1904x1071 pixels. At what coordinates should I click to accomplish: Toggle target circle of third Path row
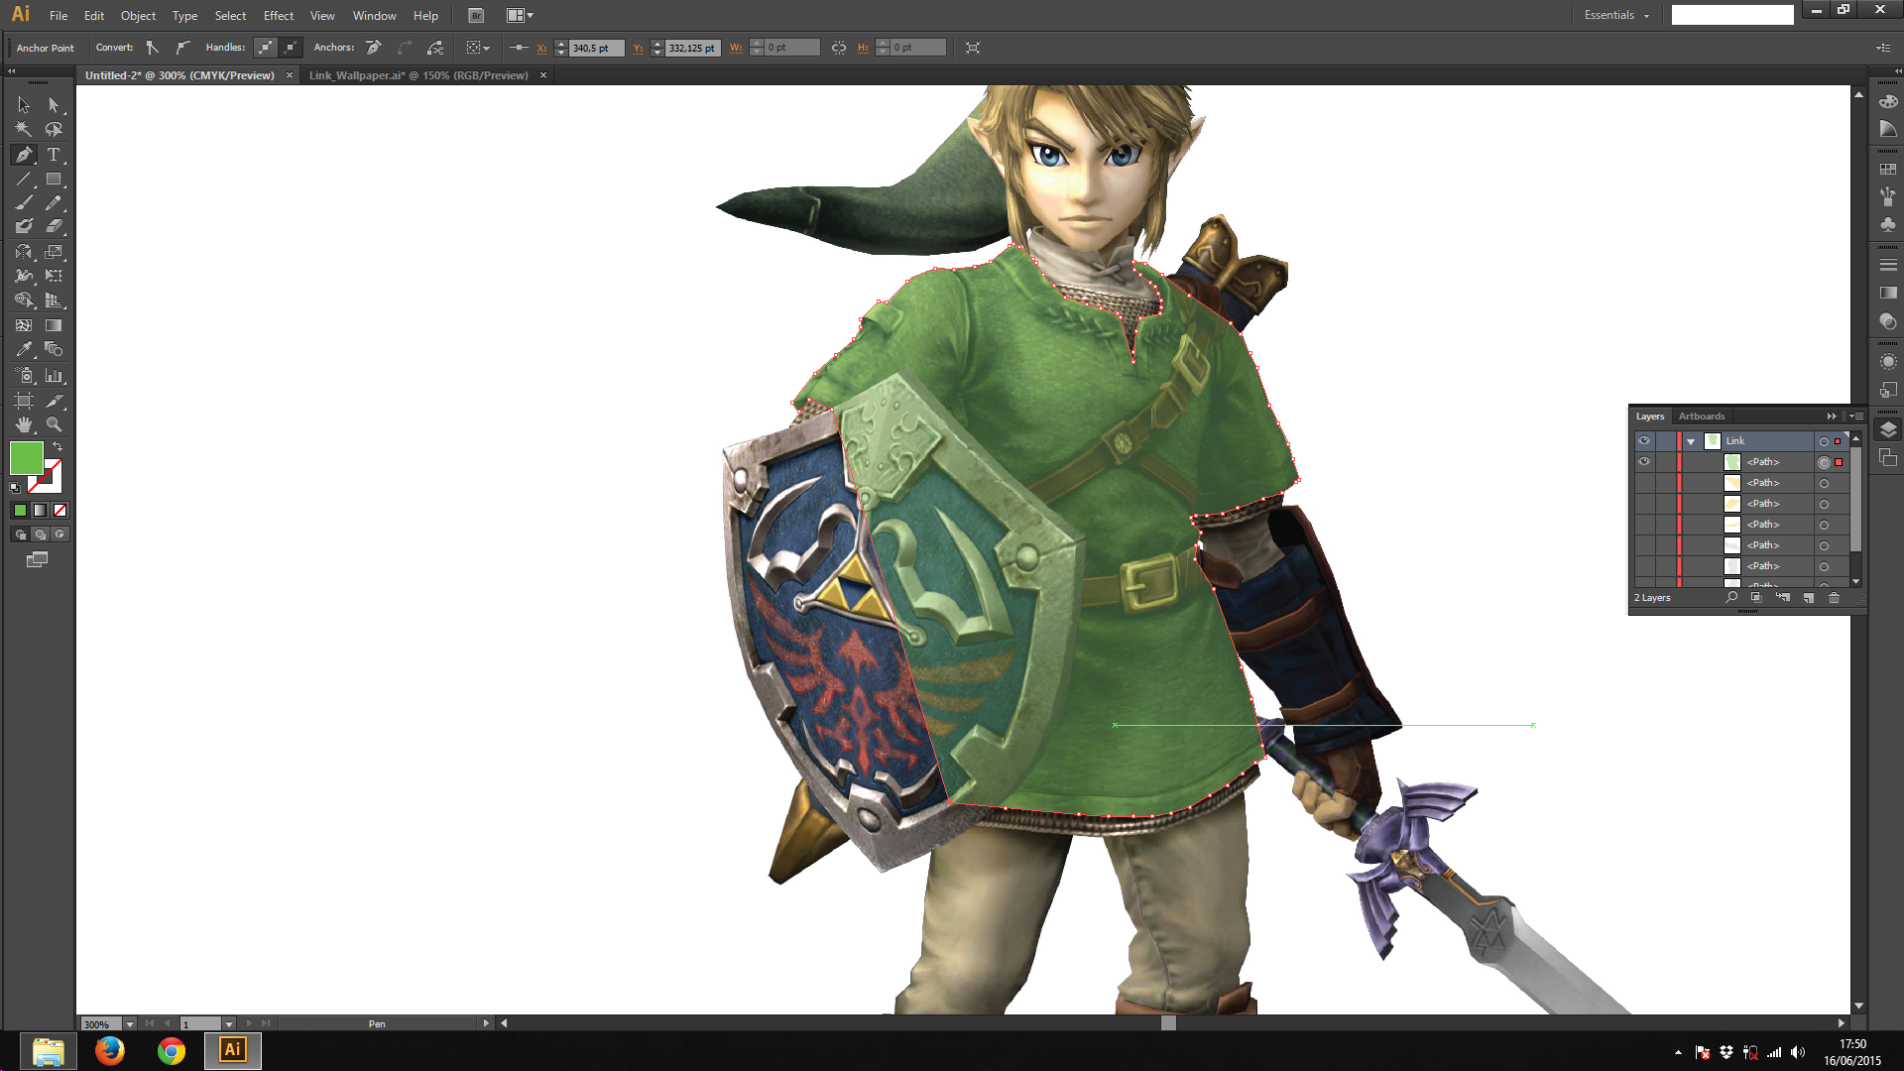tap(1824, 504)
